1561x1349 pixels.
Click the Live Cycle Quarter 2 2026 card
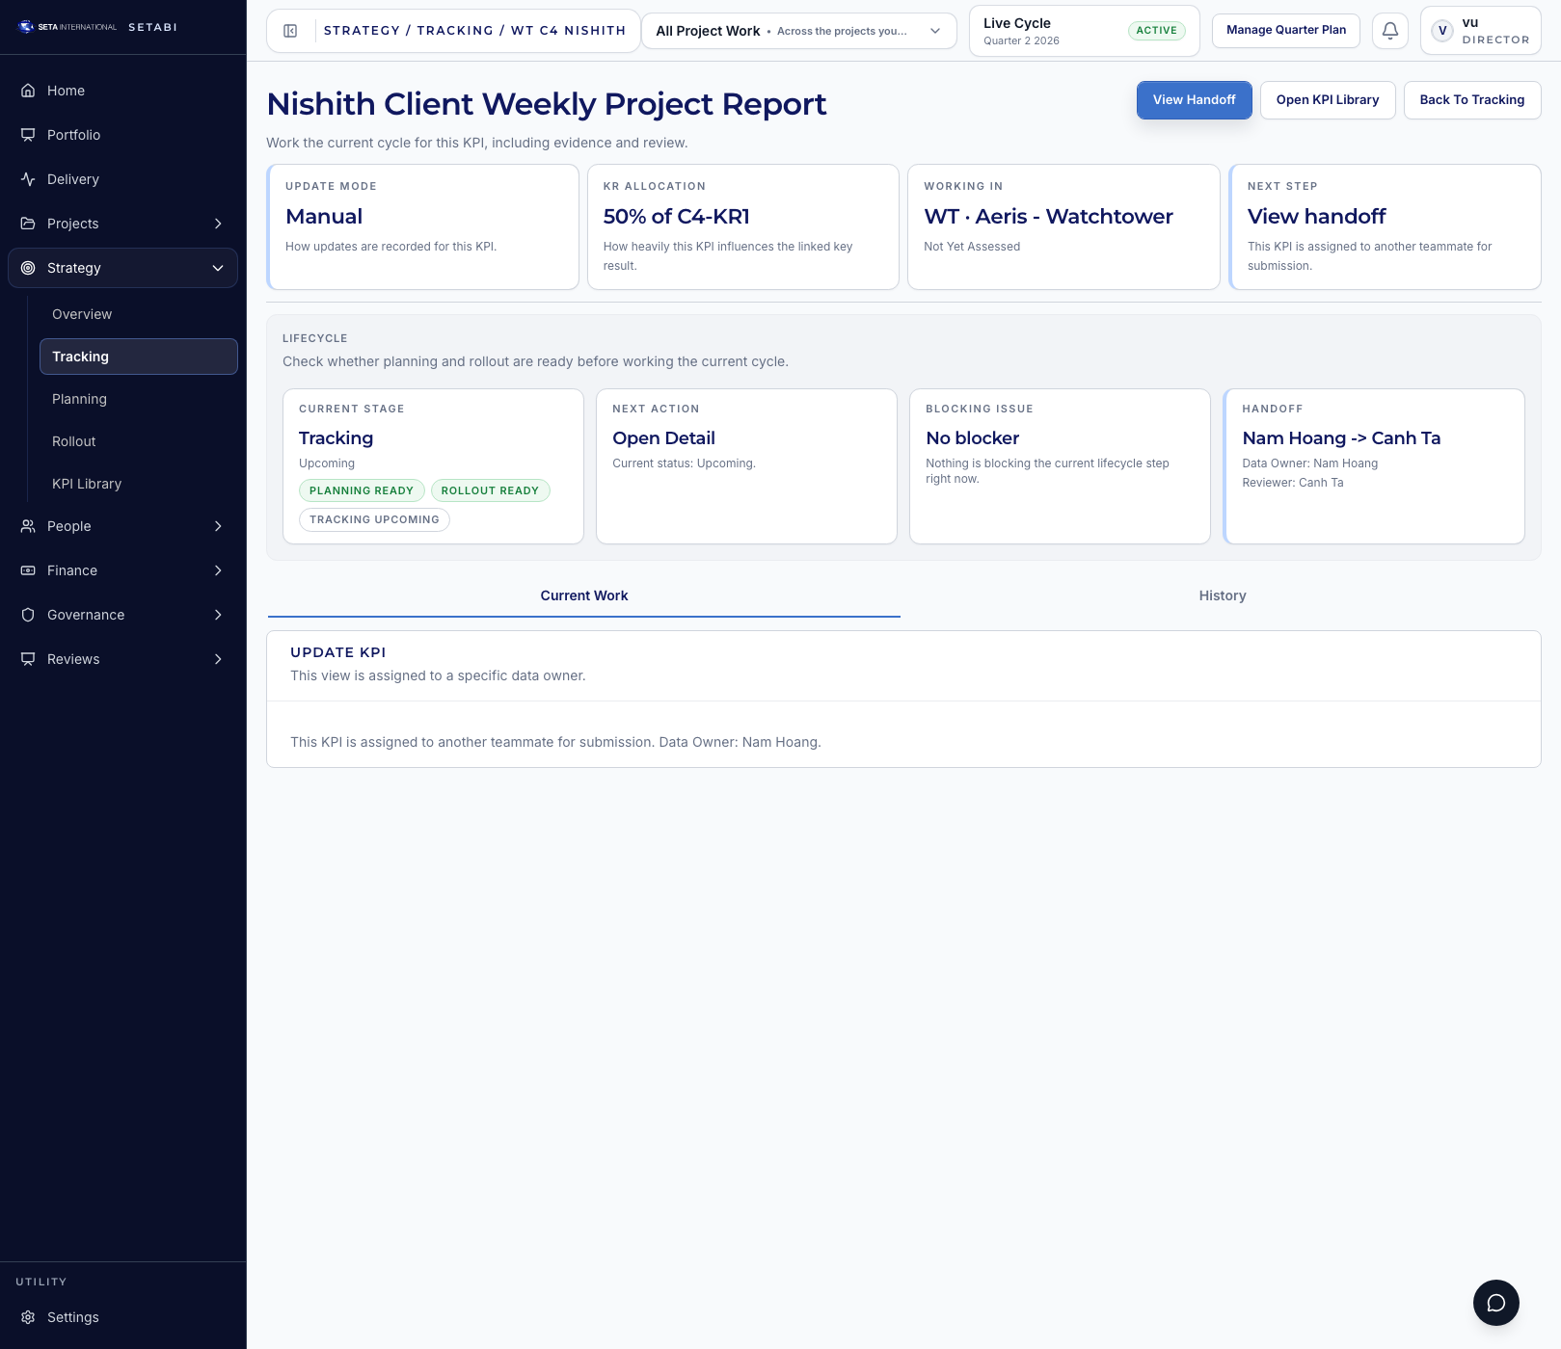tap(1083, 31)
